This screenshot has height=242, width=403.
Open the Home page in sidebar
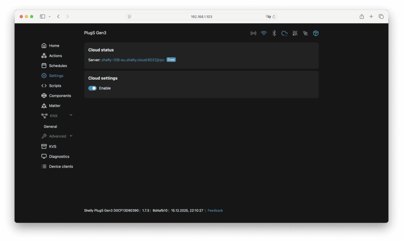[x=54, y=46]
